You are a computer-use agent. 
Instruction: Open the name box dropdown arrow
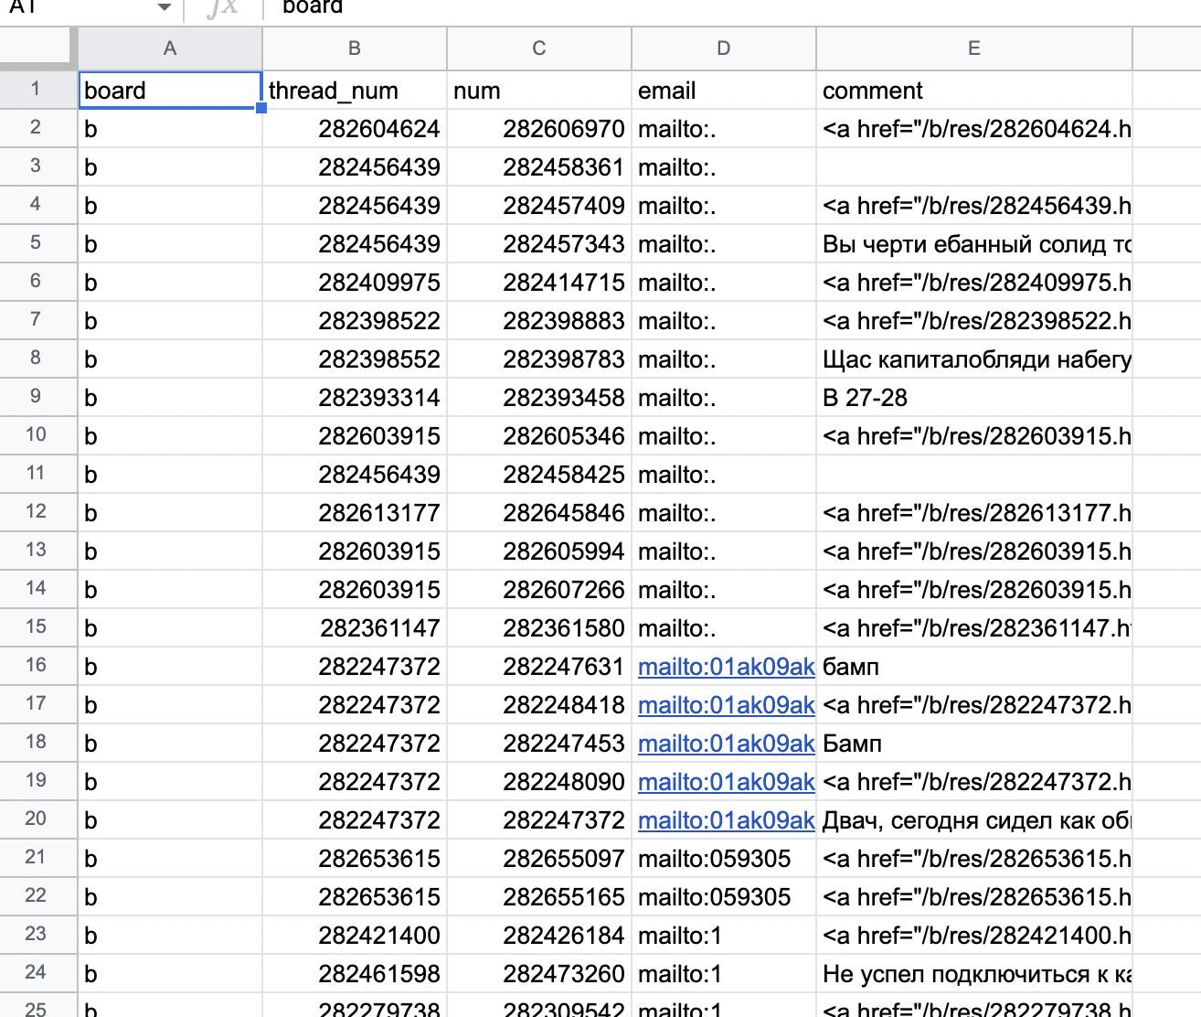pos(165,7)
